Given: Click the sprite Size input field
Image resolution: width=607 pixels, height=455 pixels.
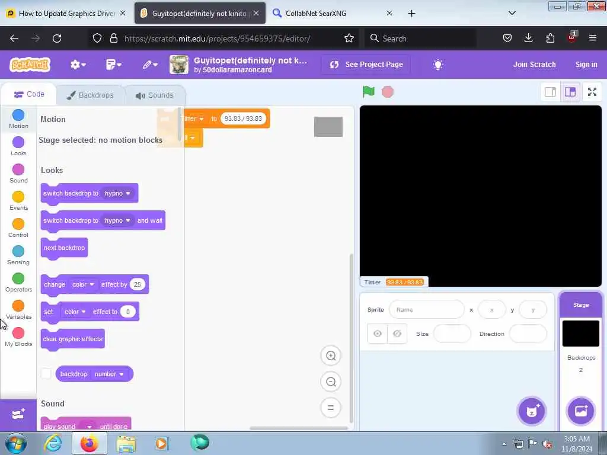Looking at the screenshot, I should [x=452, y=334].
